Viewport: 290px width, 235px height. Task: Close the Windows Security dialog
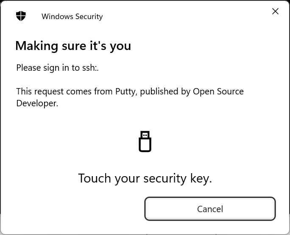(275, 11)
